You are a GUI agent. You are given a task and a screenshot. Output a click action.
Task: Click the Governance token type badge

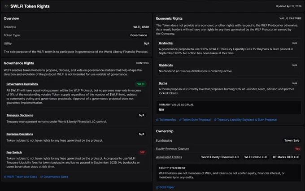point(139,35)
